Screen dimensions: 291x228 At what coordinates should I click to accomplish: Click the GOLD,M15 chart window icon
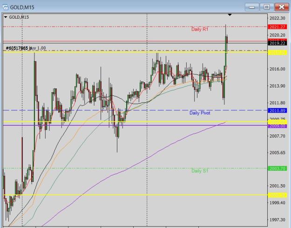pos(6,7)
